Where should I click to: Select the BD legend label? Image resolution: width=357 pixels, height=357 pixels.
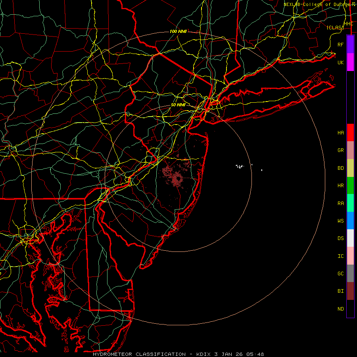[341, 168]
